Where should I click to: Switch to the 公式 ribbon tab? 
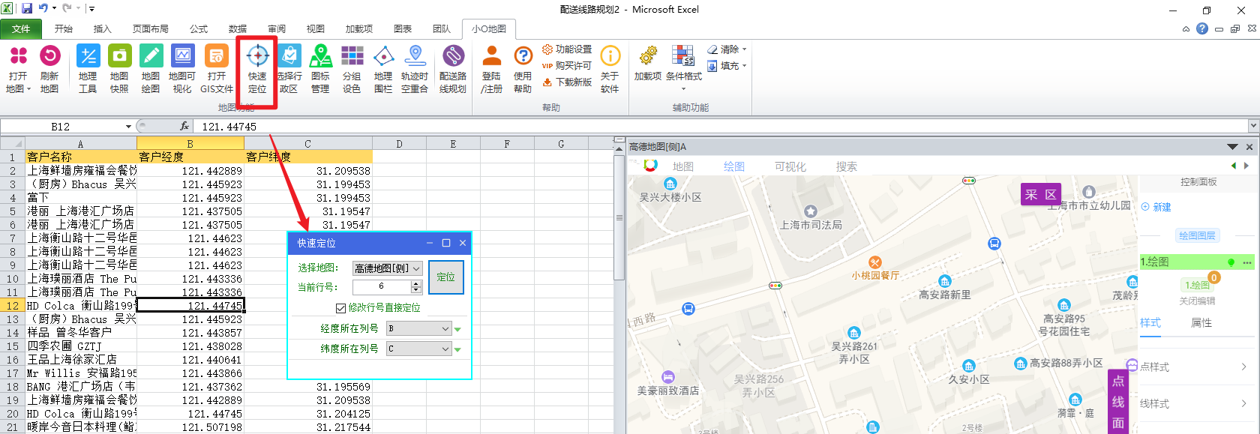(x=199, y=28)
